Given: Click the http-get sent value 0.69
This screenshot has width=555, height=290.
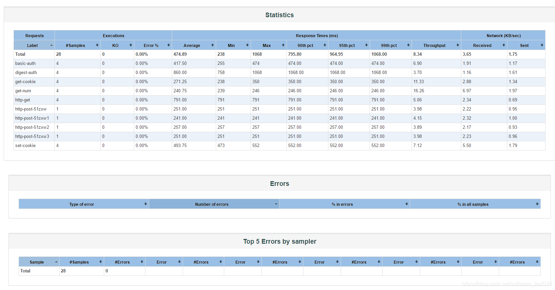Looking at the screenshot, I should [x=513, y=100].
